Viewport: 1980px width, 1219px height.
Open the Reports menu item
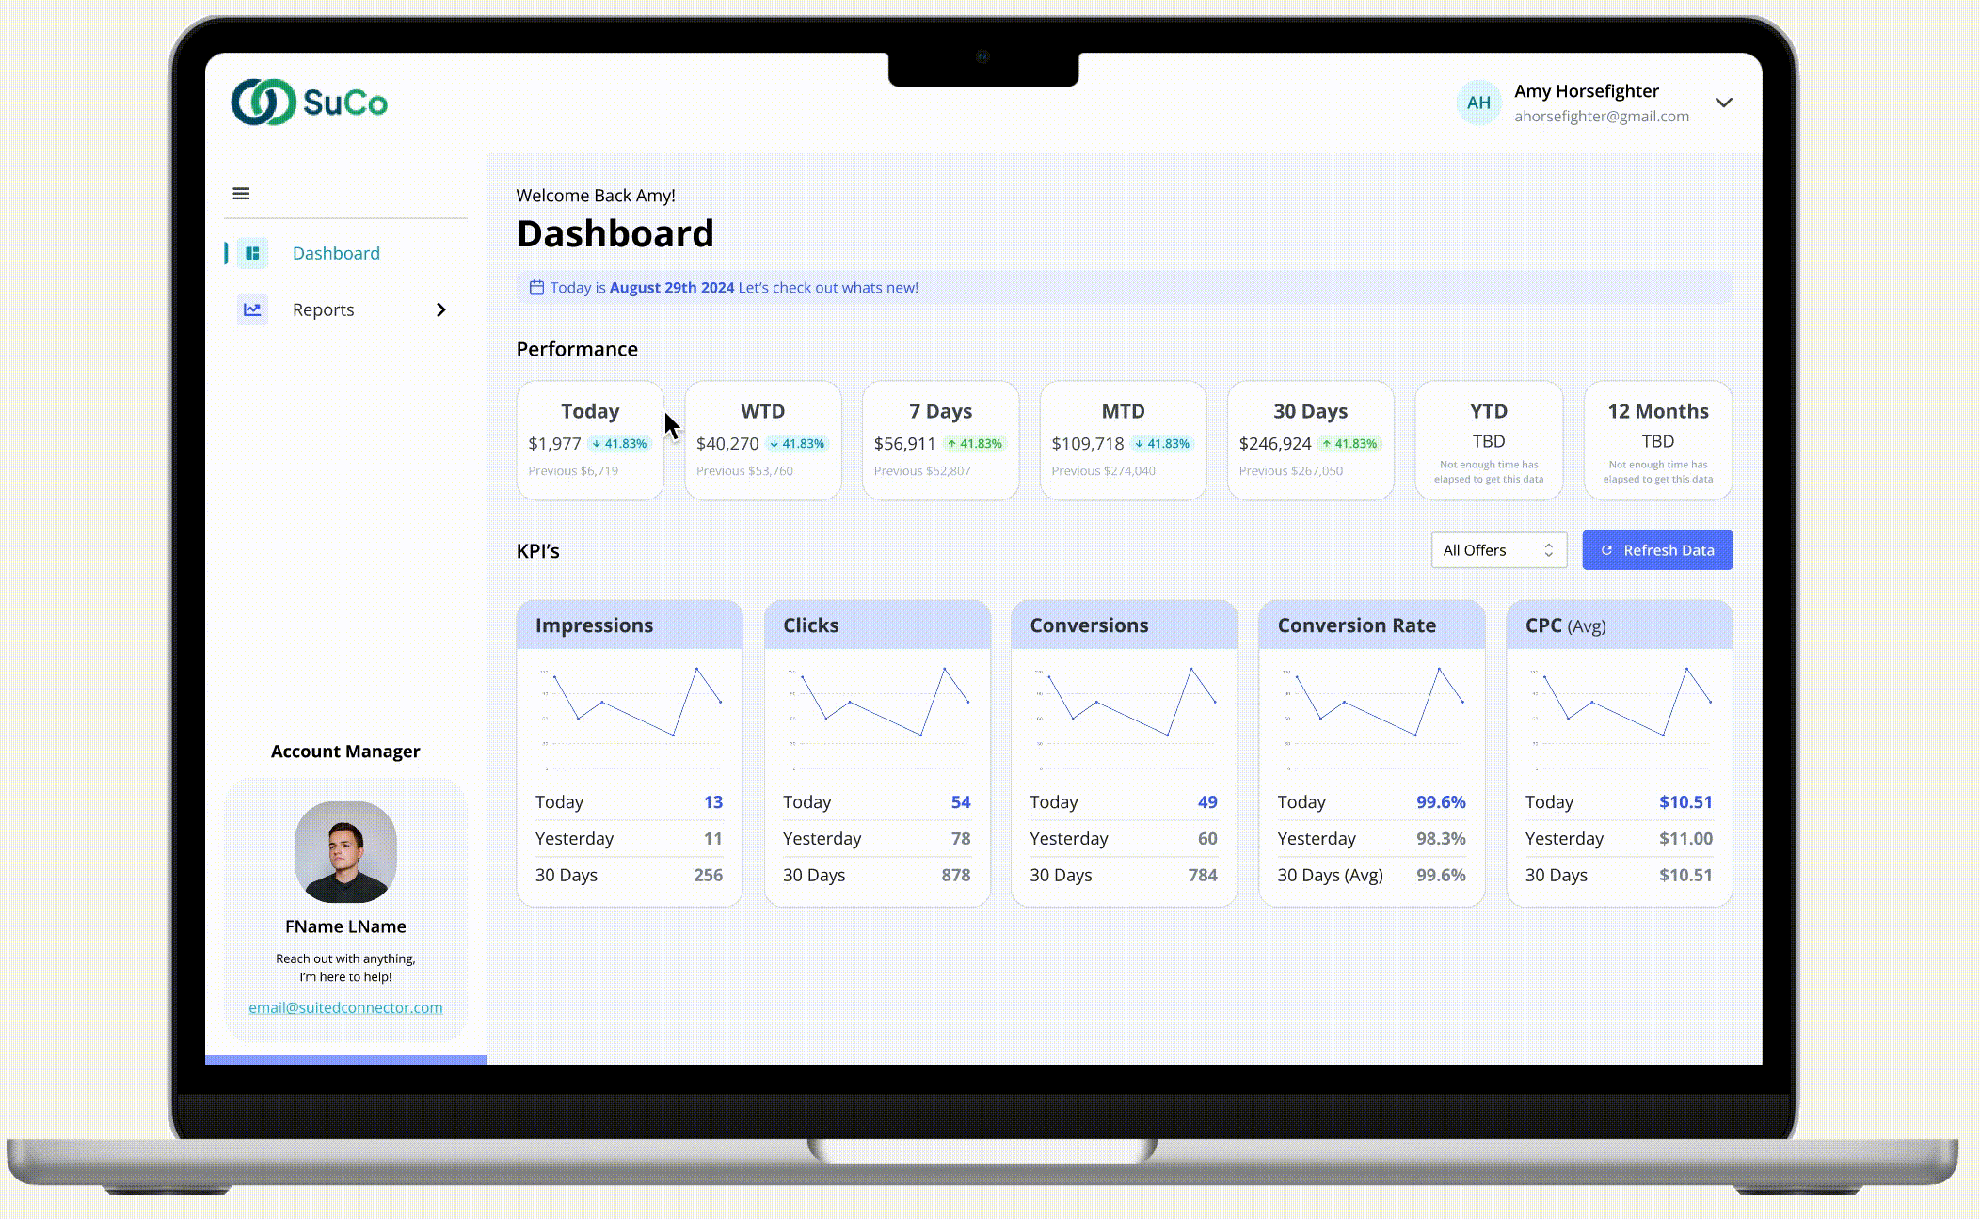click(x=345, y=309)
